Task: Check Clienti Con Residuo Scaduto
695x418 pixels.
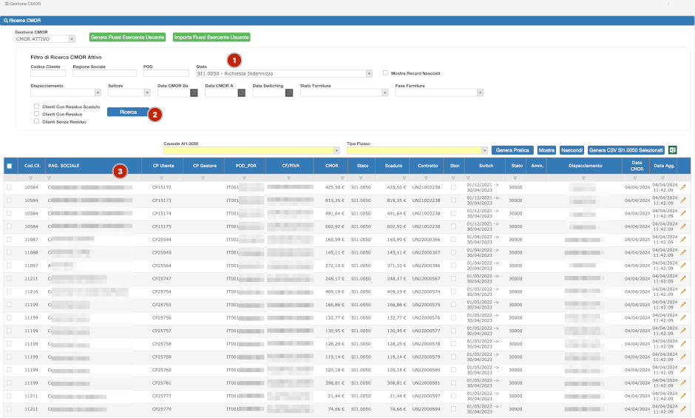Action: point(36,106)
